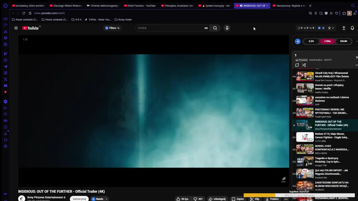Click the upload arrow icon in YouTube header
The image size is (358, 201).
344,28
